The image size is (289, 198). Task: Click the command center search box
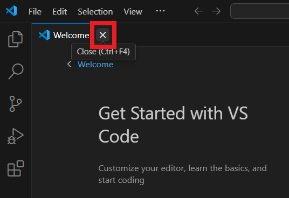(259, 11)
